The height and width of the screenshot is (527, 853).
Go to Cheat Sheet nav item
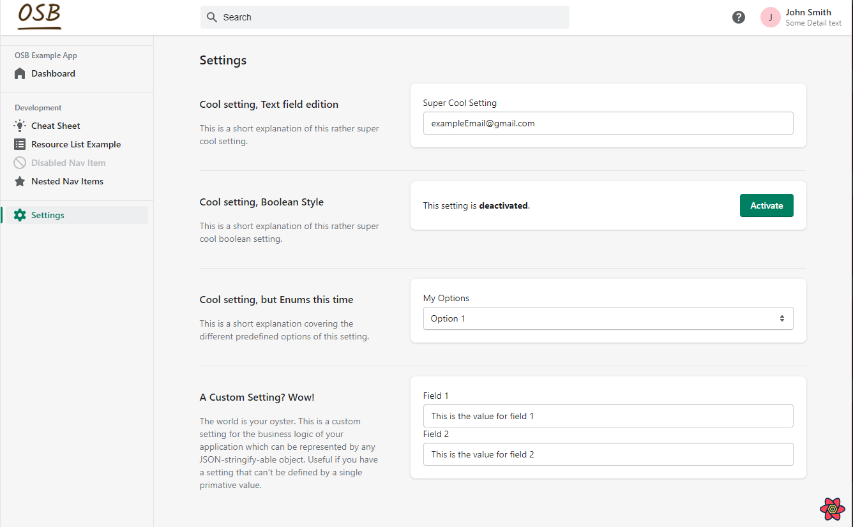coord(77,126)
